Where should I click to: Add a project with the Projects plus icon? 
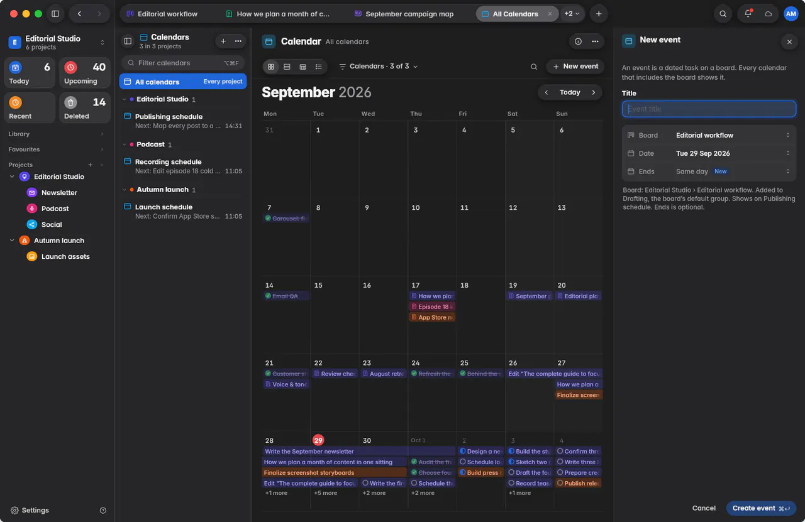90,165
